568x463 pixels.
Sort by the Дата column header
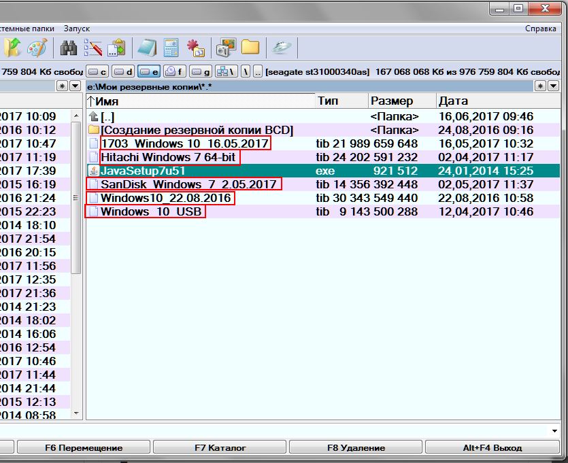[499, 101]
